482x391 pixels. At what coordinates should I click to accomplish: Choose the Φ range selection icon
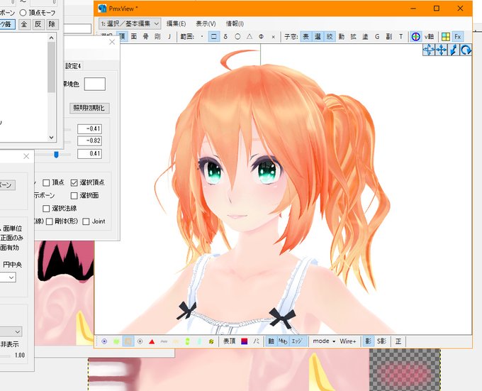pyautogui.click(x=261, y=37)
